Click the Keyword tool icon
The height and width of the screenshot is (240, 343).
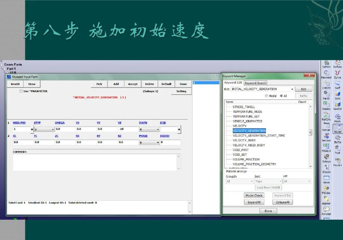click(x=326, y=74)
